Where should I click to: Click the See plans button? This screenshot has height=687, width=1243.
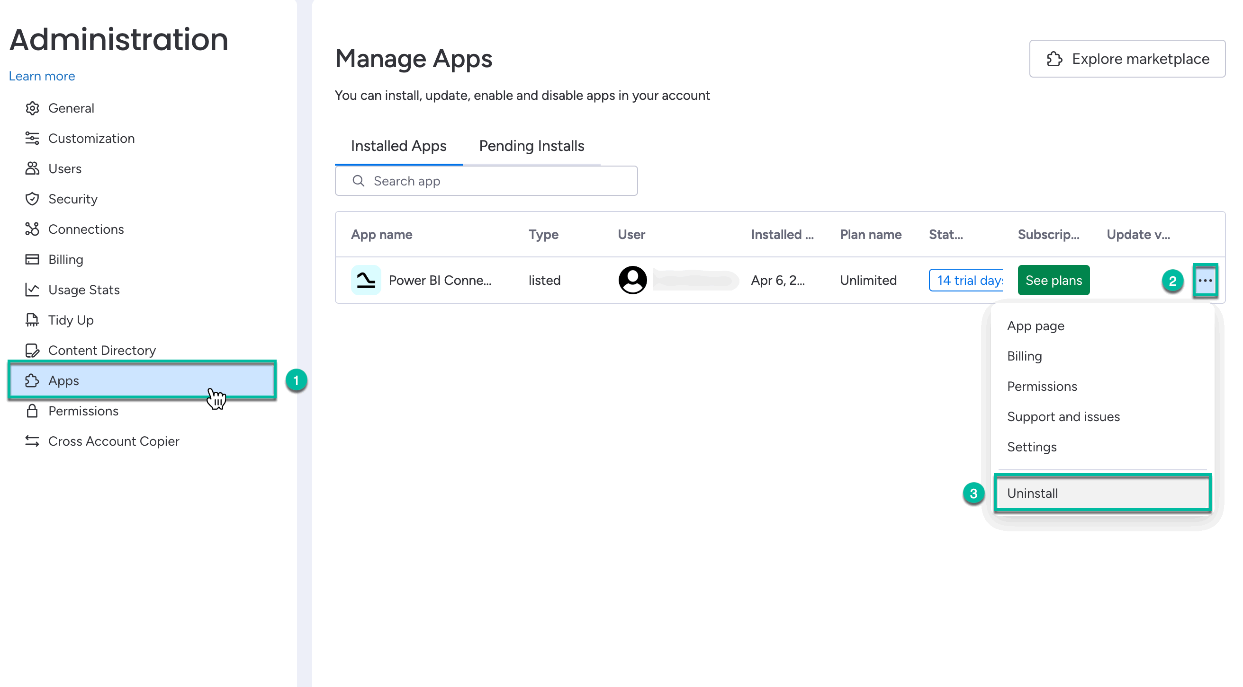click(1054, 280)
